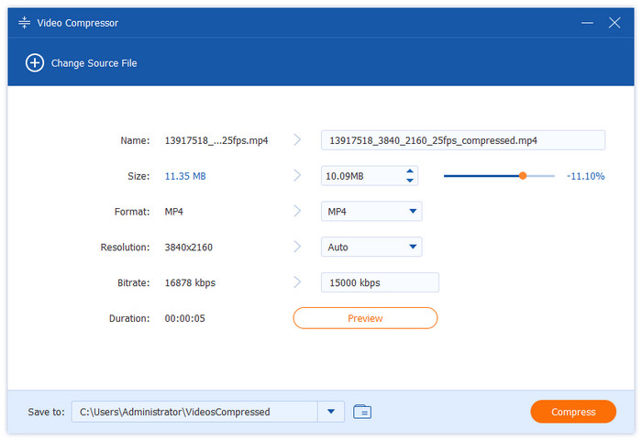Close the Video Compressor window
Viewport: 642px width, 441px height.
pos(614,22)
